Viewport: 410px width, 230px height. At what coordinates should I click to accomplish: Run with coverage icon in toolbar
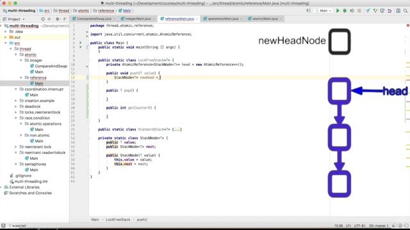352,11
